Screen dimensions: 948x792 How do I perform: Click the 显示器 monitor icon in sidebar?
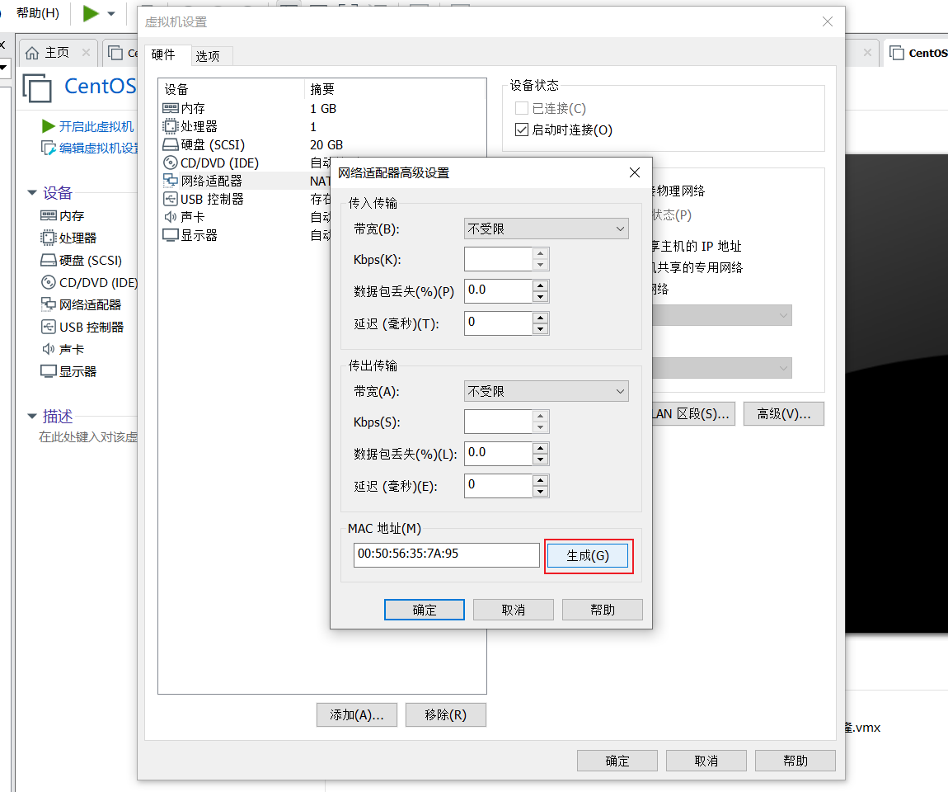[x=49, y=371]
